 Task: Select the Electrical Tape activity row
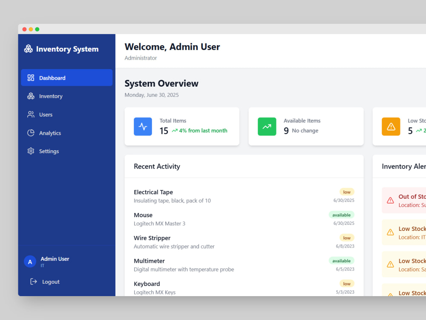point(244,196)
